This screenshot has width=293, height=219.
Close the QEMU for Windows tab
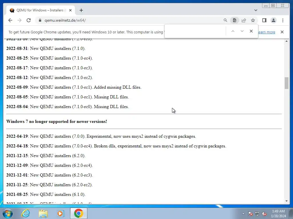click(x=70, y=10)
